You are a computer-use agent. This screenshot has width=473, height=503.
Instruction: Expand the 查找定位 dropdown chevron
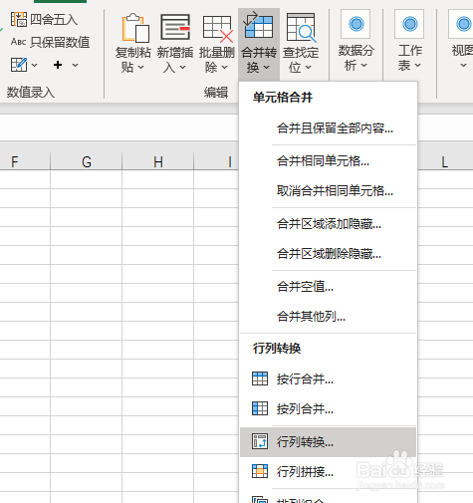pyautogui.click(x=309, y=68)
